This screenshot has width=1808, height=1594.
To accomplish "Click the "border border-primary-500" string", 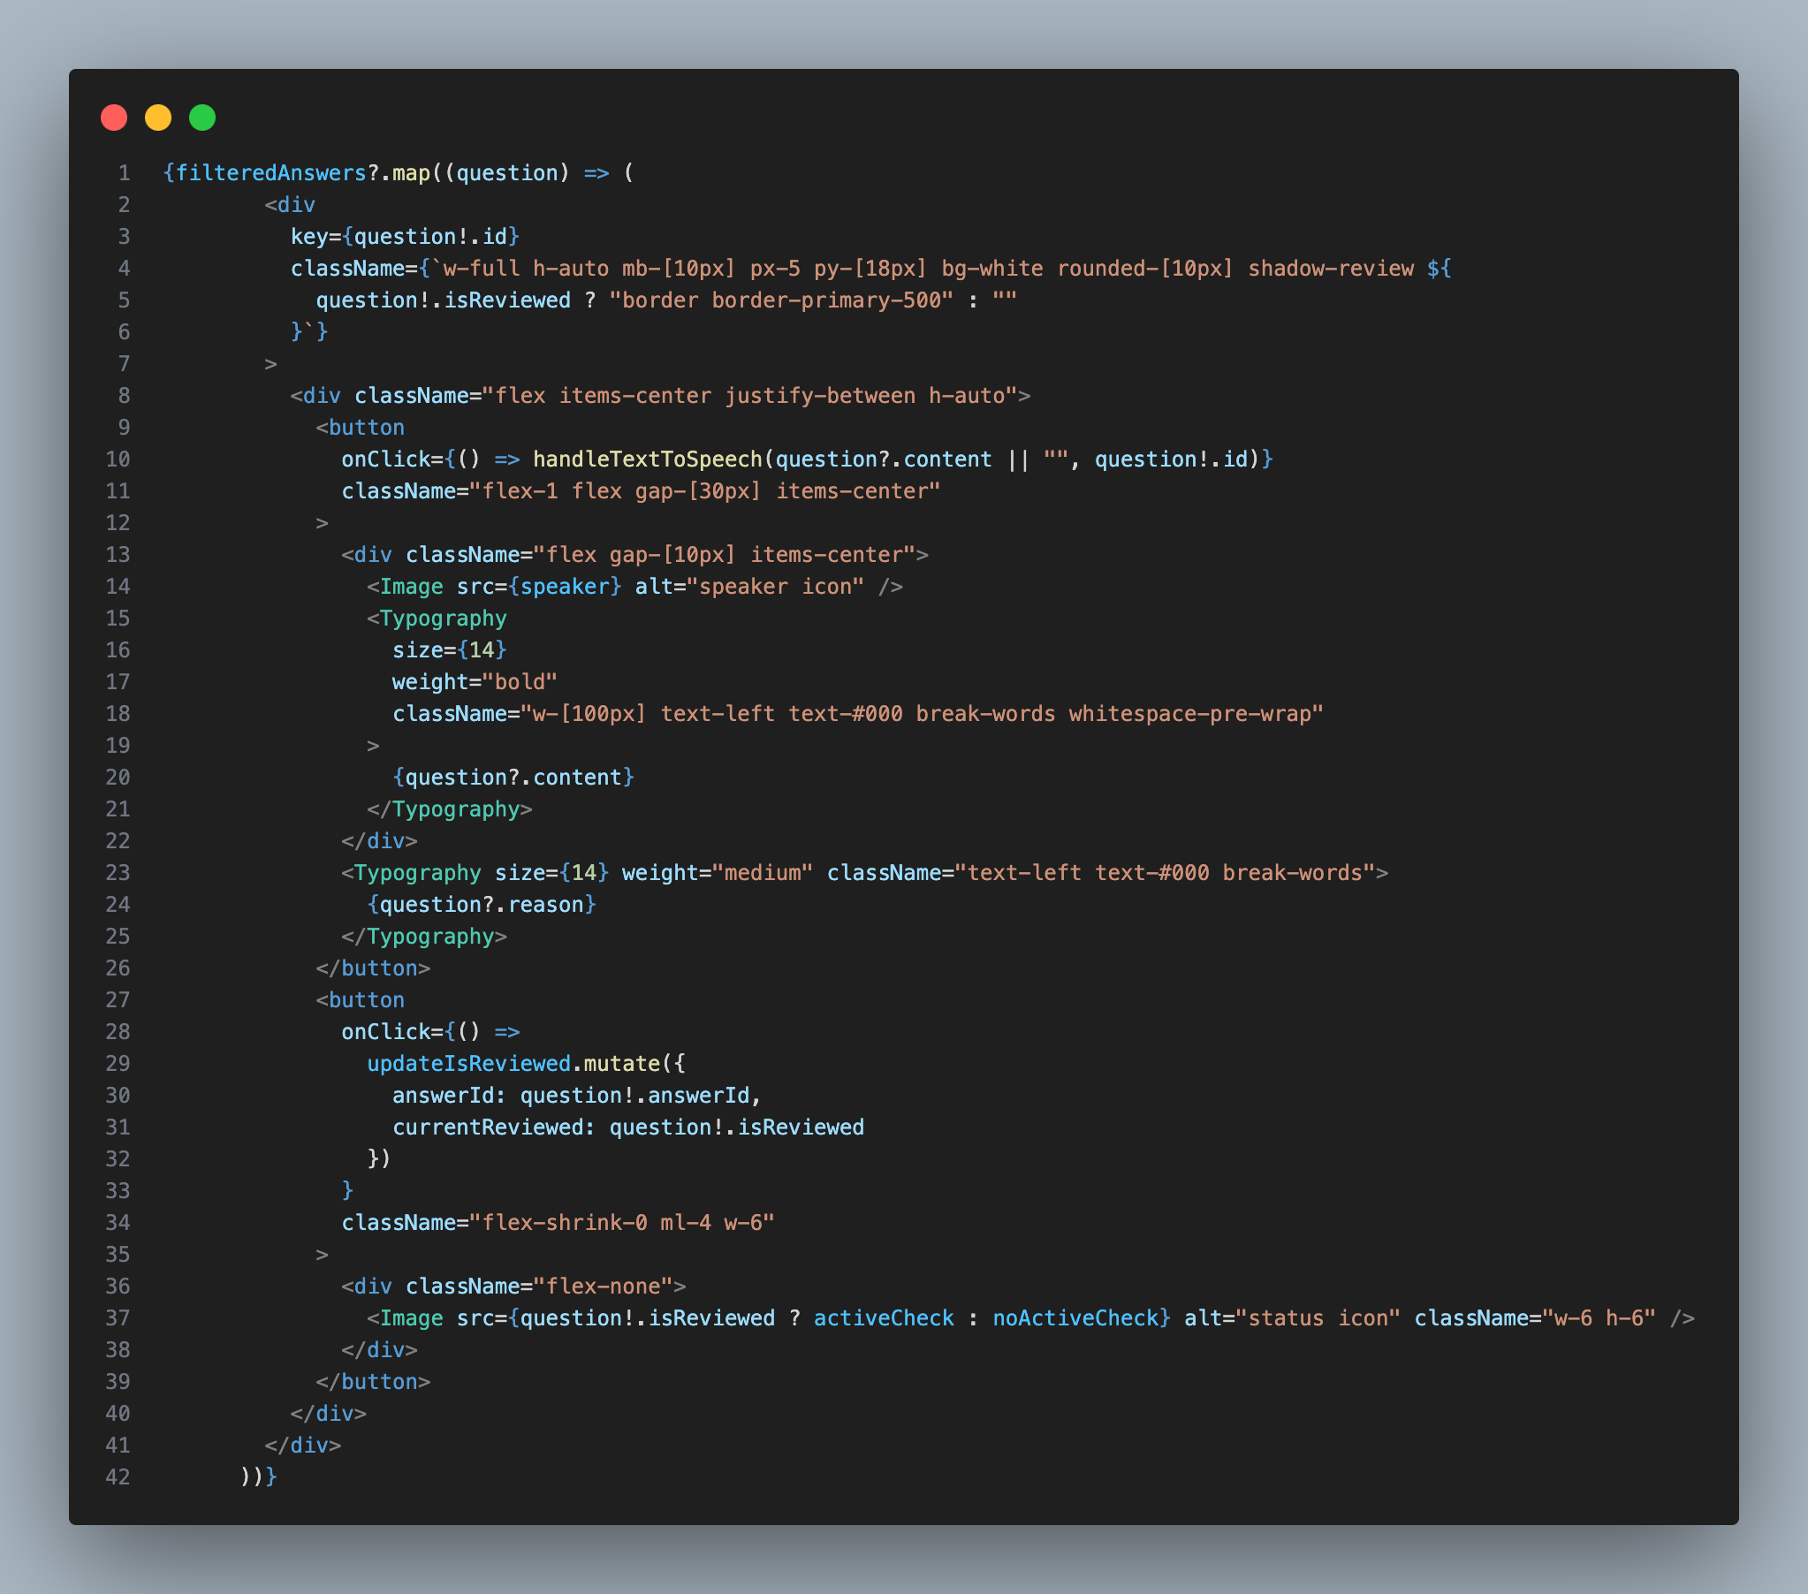I will pyautogui.click(x=781, y=300).
